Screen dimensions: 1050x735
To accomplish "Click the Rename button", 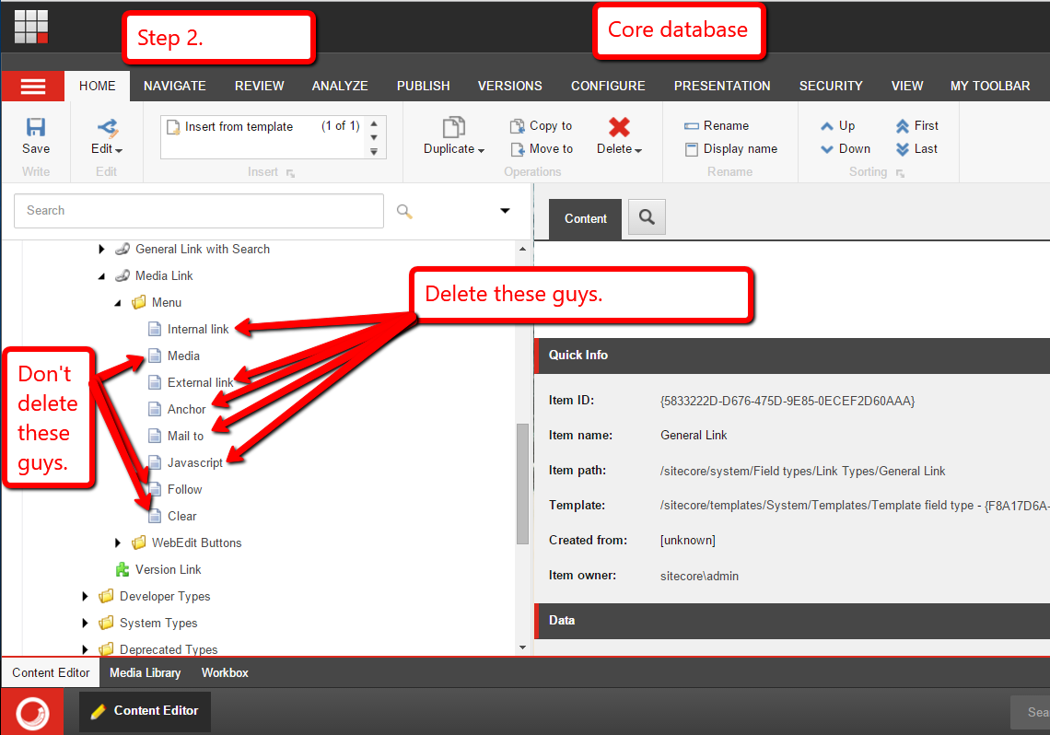I will click(717, 125).
